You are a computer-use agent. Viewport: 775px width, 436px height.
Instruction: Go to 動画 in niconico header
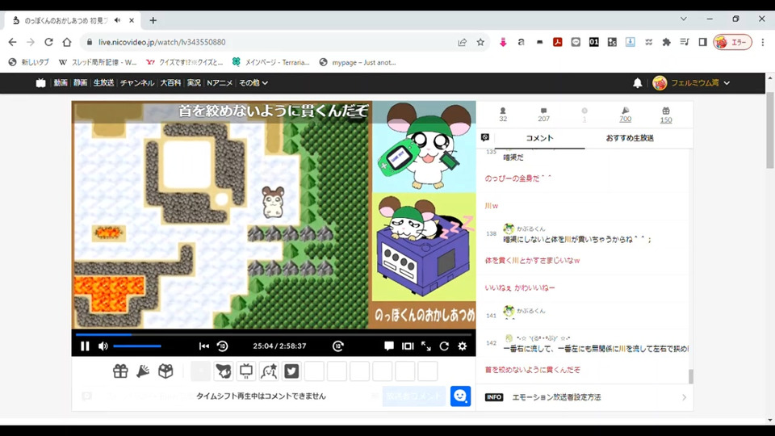click(x=61, y=83)
